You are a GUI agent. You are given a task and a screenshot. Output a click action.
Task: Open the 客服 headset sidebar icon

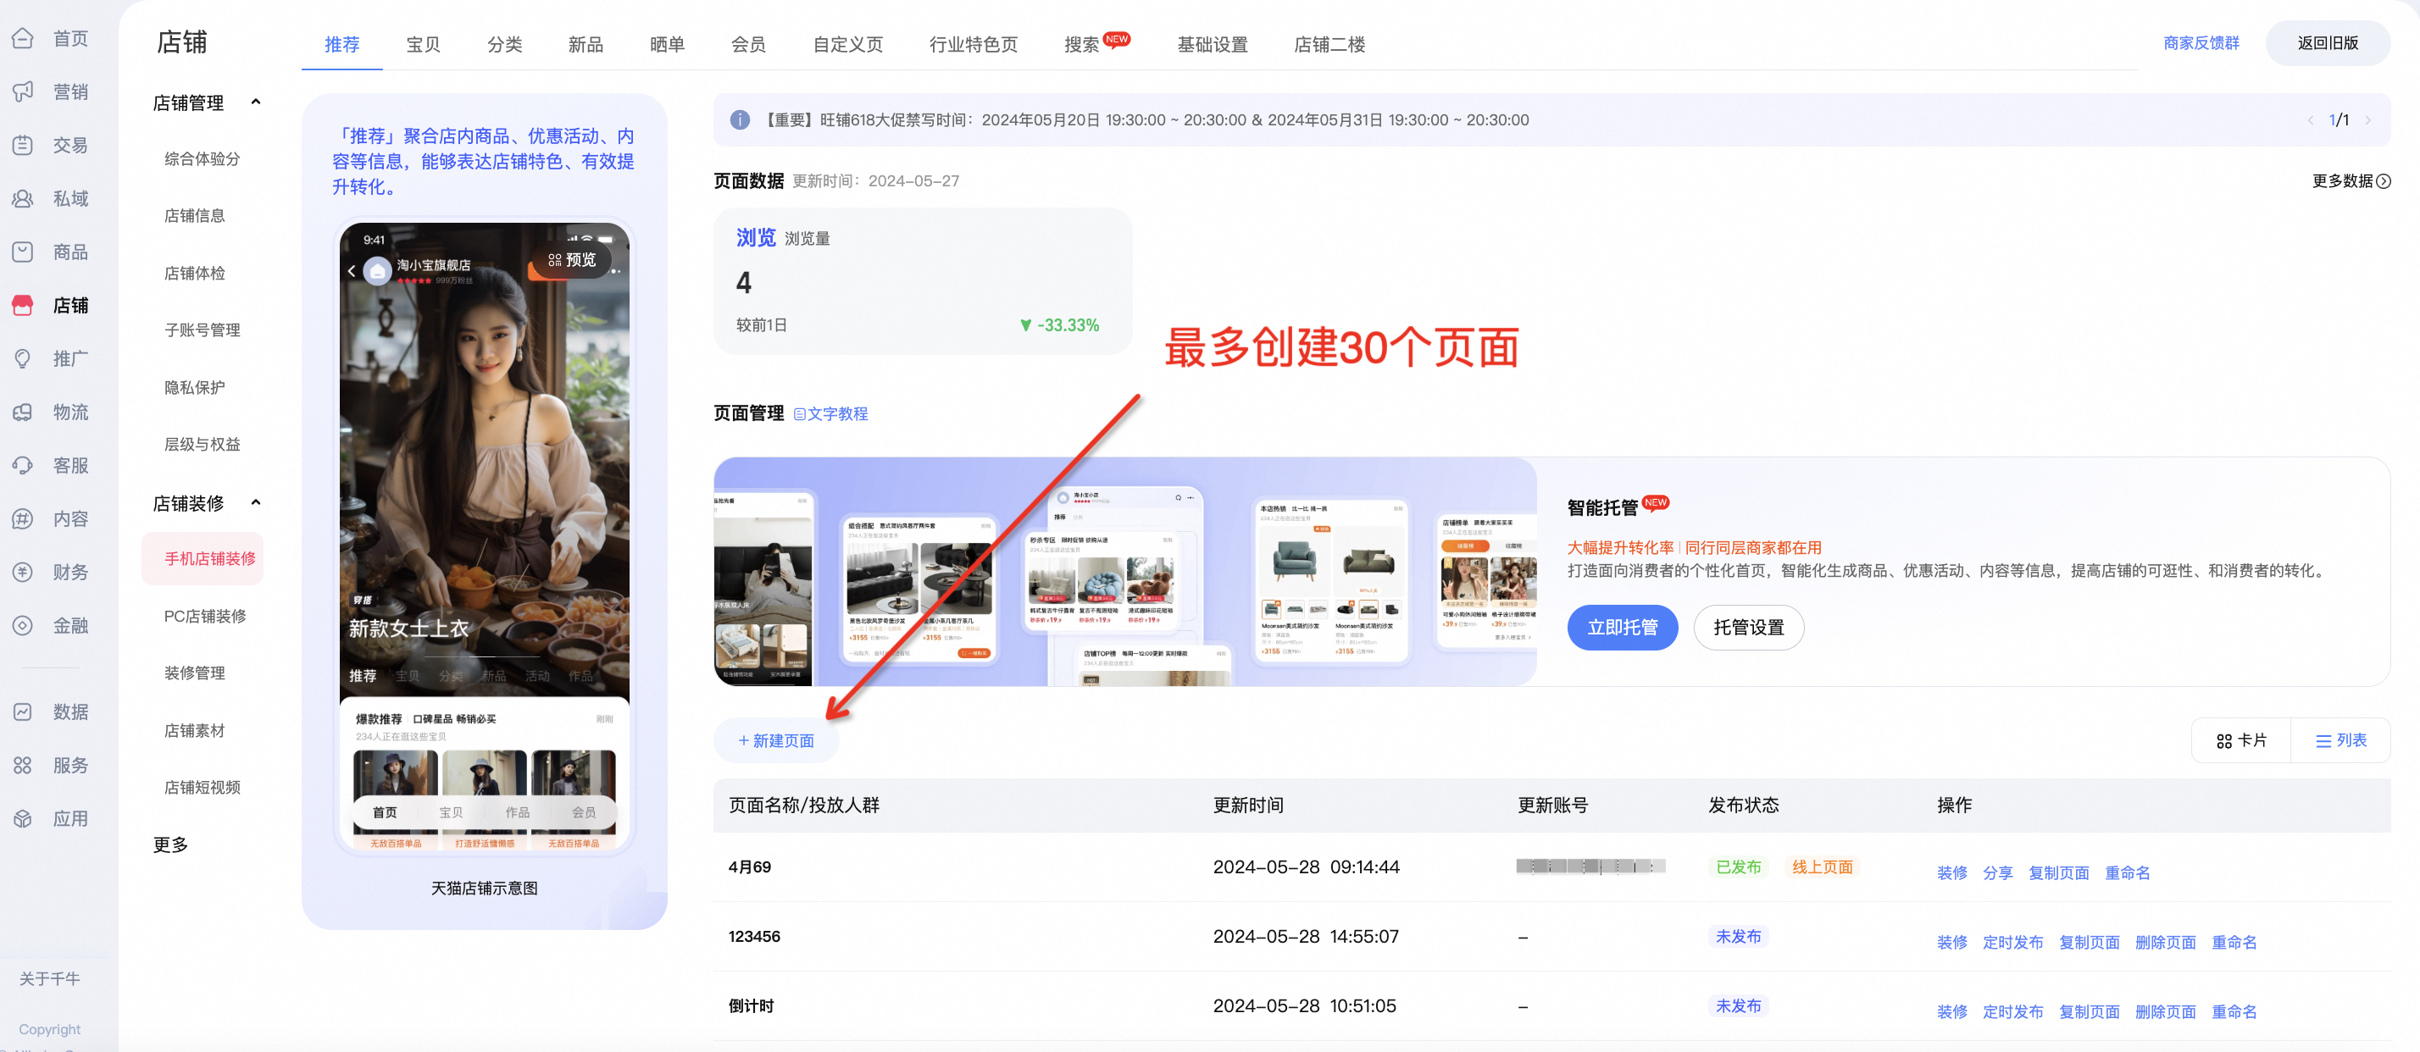[x=23, y=466]
